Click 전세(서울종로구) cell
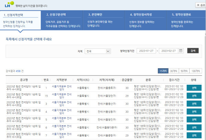 coord(107,88)
